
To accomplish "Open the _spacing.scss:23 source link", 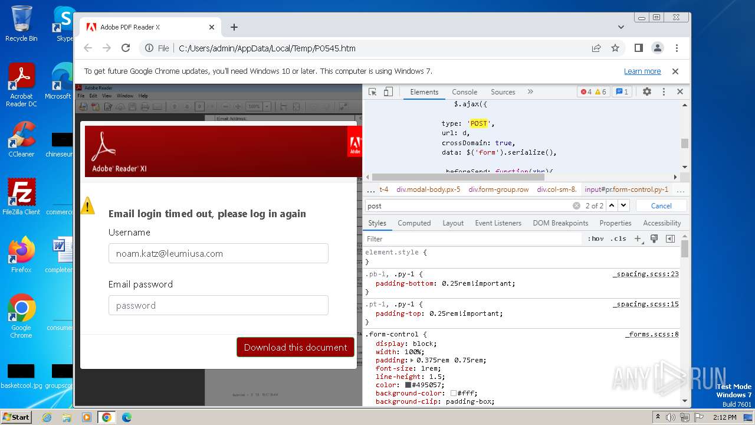I will coord(646,274).
